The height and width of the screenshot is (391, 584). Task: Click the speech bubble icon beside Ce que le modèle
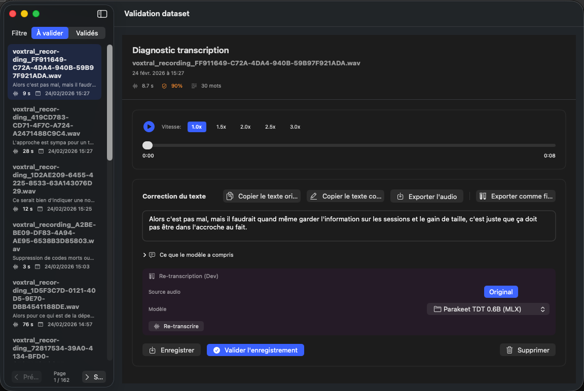click(x=152, y=255)
